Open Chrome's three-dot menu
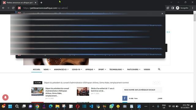Screen dimensions: 196x110 click(193, 8)
